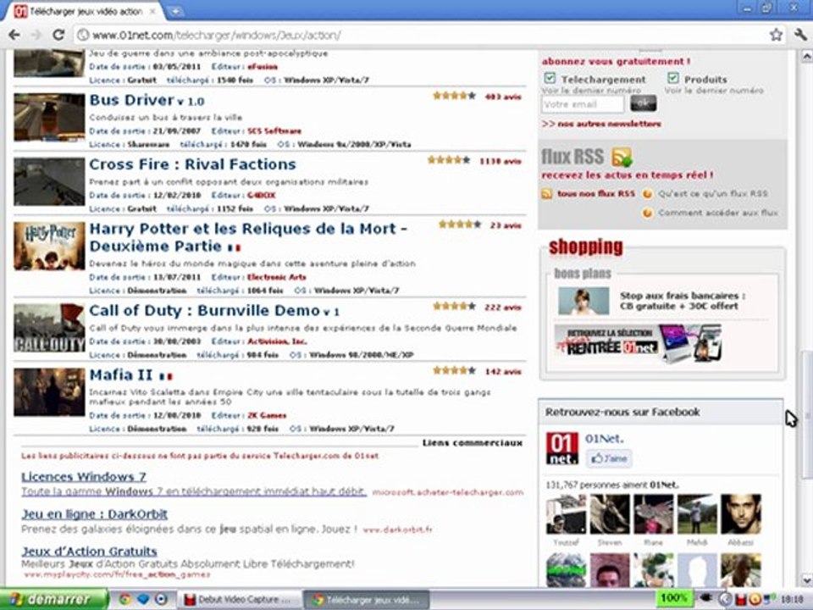Click Mafia II 142 avis link
The image size is (813, 610).
coord(503,372)
